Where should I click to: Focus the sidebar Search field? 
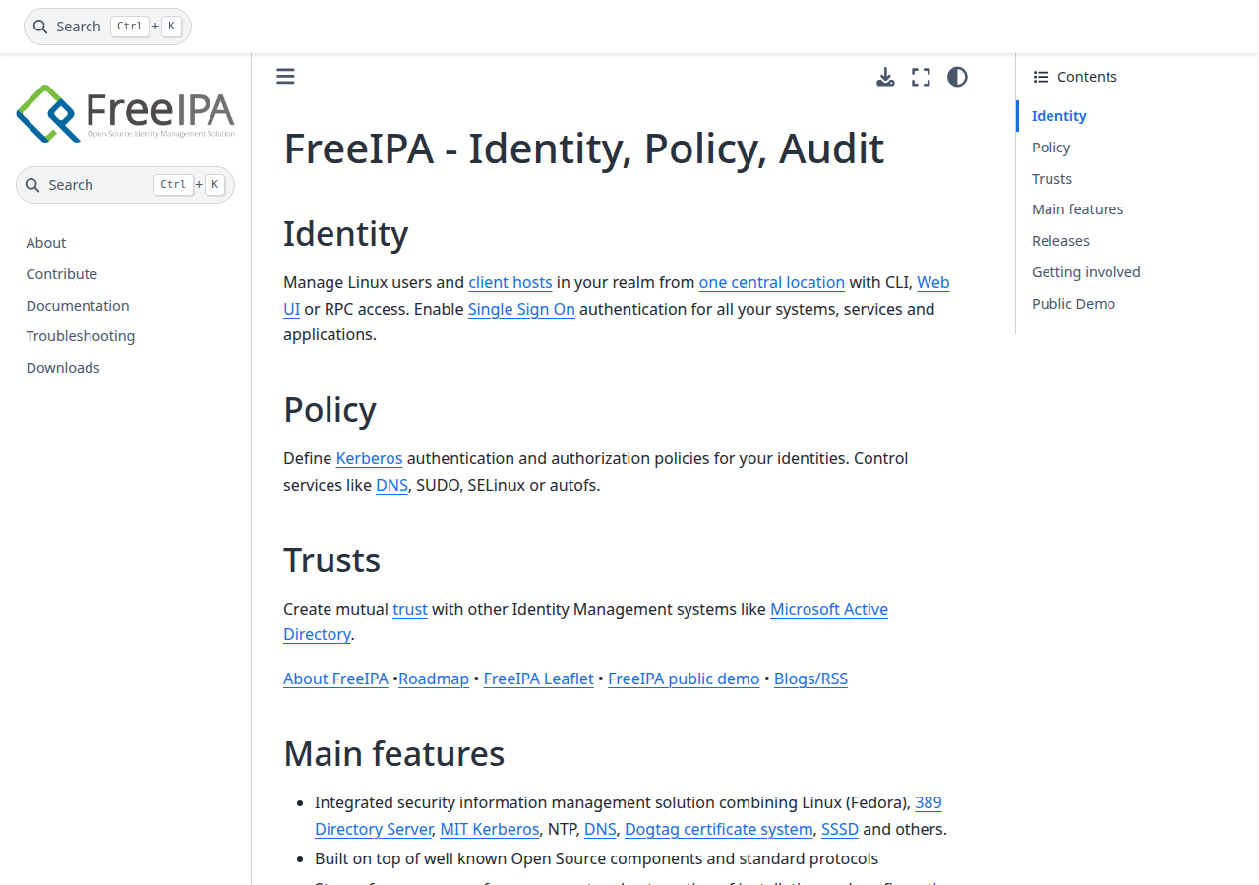click(x=125, y=185)
